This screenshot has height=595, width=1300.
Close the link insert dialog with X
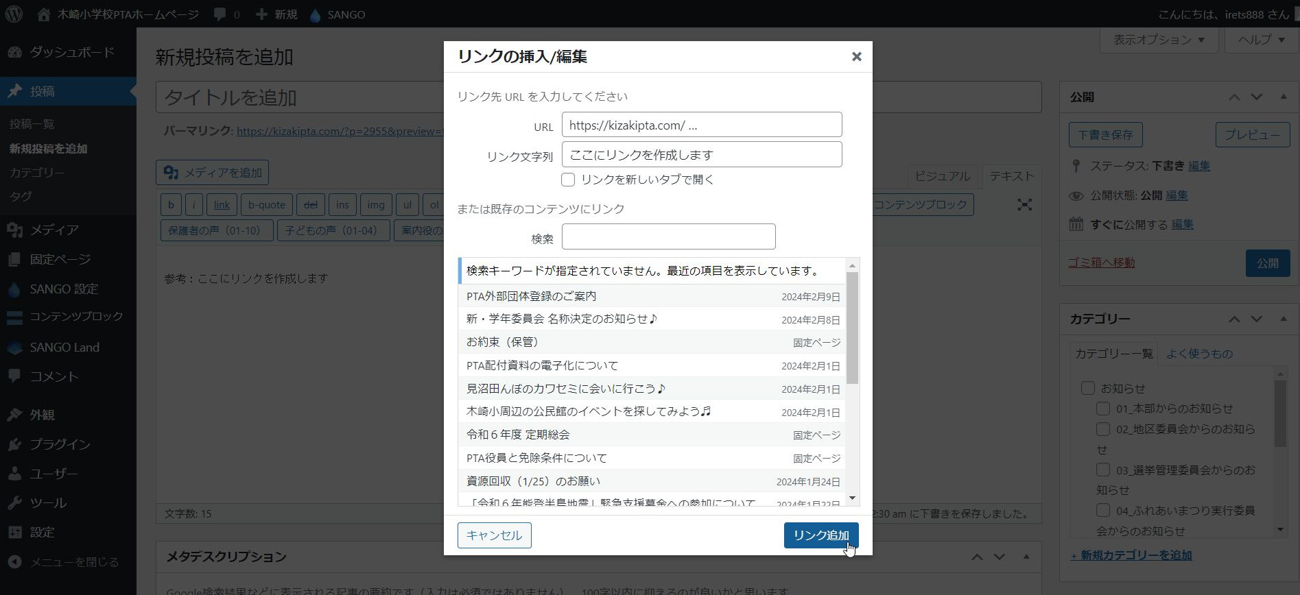tap(856, 57)
